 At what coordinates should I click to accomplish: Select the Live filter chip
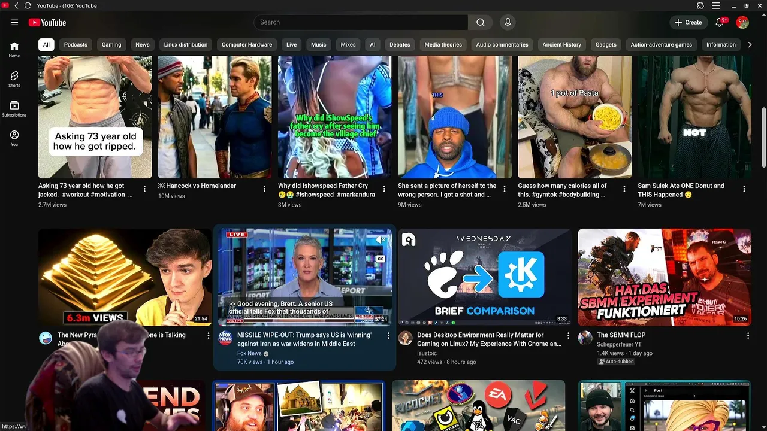[292, 44]
